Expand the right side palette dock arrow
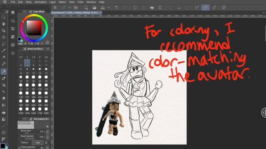 click(264, 113)
